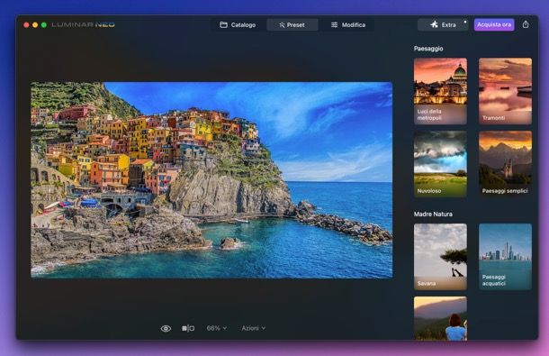Click the Paesaggio section heading
Screen dimensions: 549x356
coord(428,49)
